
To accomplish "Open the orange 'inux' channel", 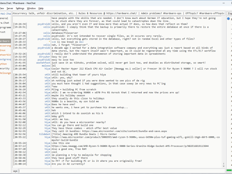I will (x=3, y=50).
